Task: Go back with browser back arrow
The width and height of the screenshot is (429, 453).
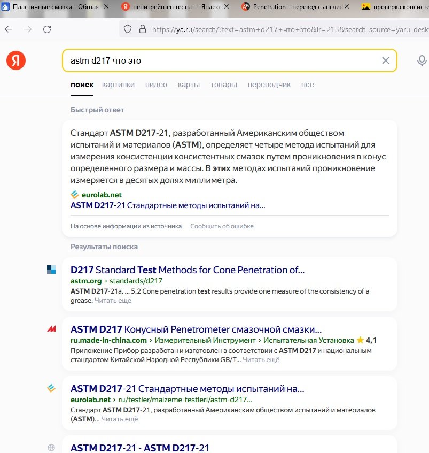Action: 9,29
